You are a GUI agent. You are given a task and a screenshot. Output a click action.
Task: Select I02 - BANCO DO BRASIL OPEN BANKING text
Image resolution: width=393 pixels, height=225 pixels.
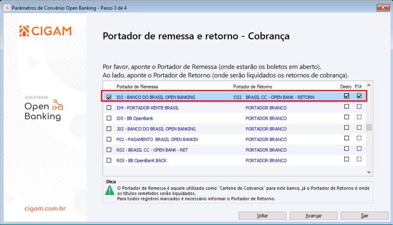[156, 97]
